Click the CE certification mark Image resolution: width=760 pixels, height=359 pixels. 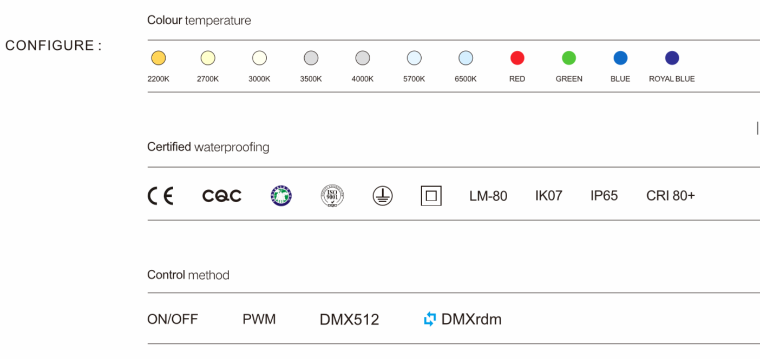pos(160,196)
